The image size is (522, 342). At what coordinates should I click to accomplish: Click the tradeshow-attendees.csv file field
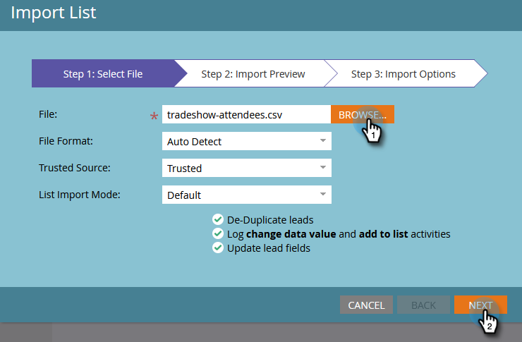tap(246, 114)
